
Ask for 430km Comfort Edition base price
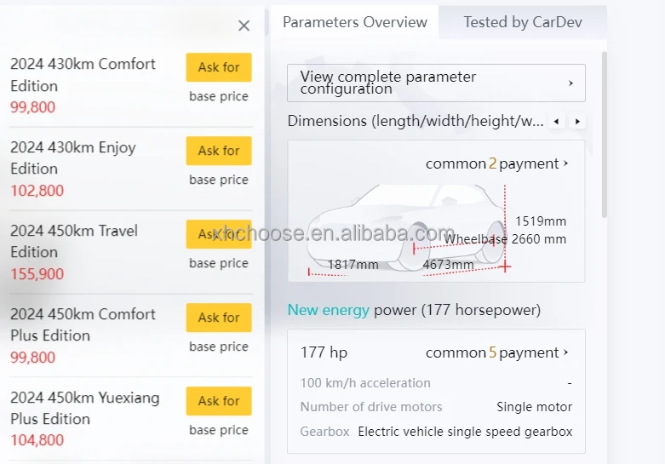[219, 67]
